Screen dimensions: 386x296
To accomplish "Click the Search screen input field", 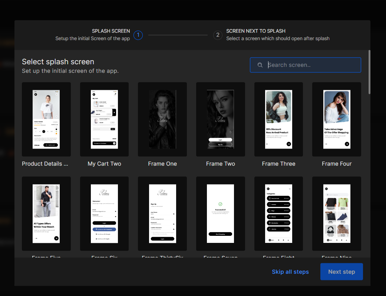I will point(311,65).
